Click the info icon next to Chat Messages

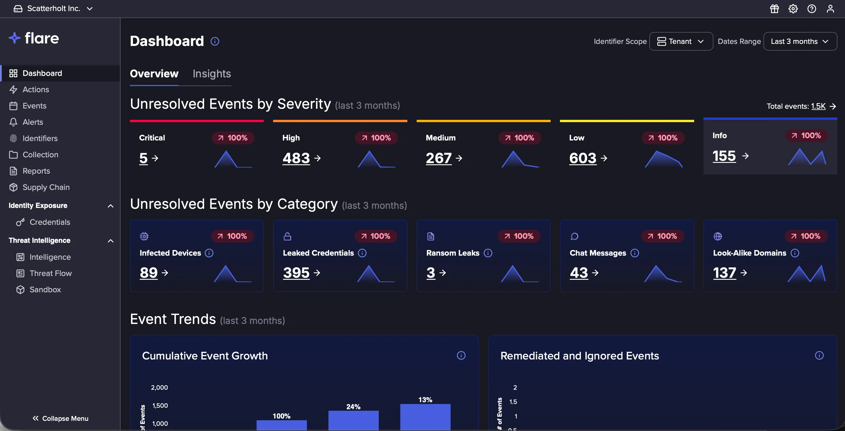(x=635, y=253)
